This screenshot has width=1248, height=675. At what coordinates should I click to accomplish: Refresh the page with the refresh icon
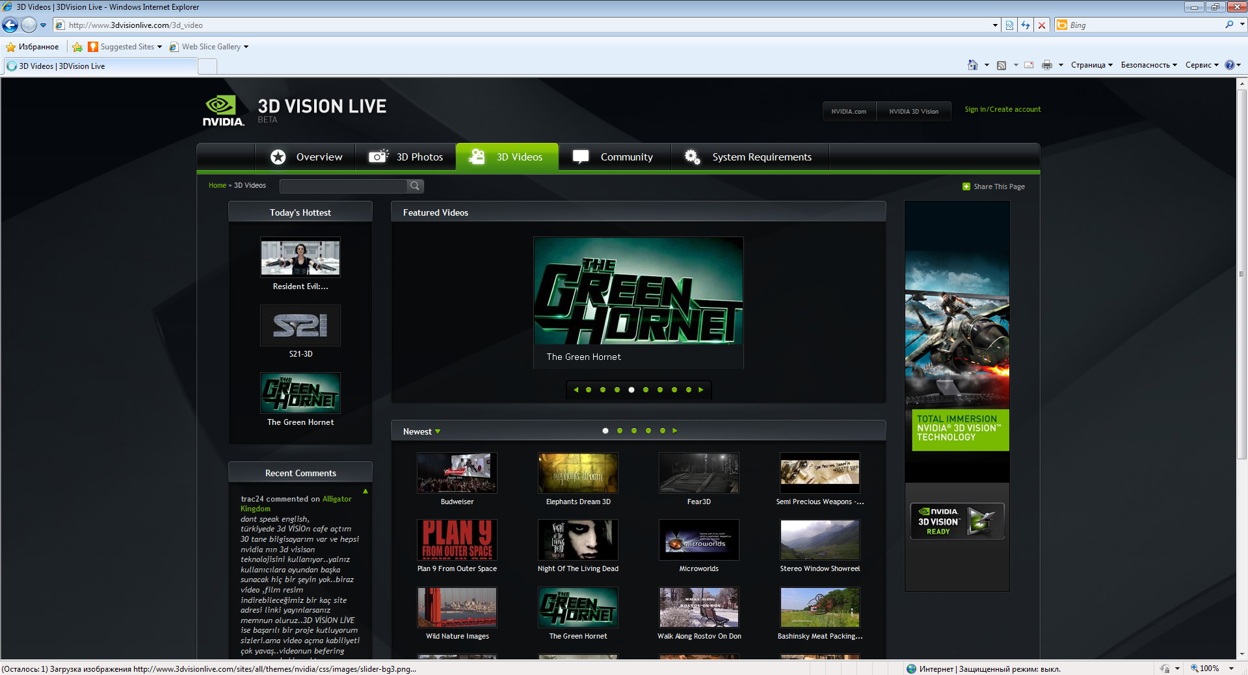coord(1026,25)
